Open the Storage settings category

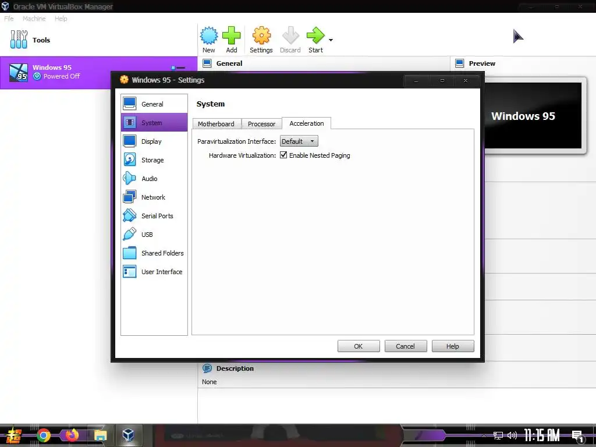(x=154, y=159)
